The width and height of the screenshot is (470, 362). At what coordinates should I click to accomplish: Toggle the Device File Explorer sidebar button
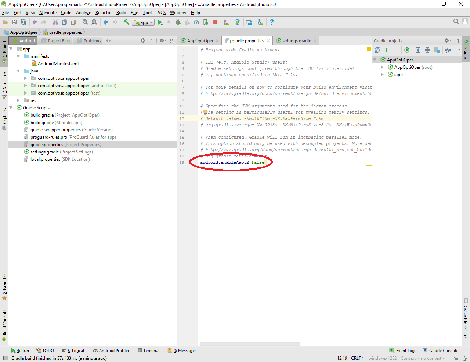point(466,319)
